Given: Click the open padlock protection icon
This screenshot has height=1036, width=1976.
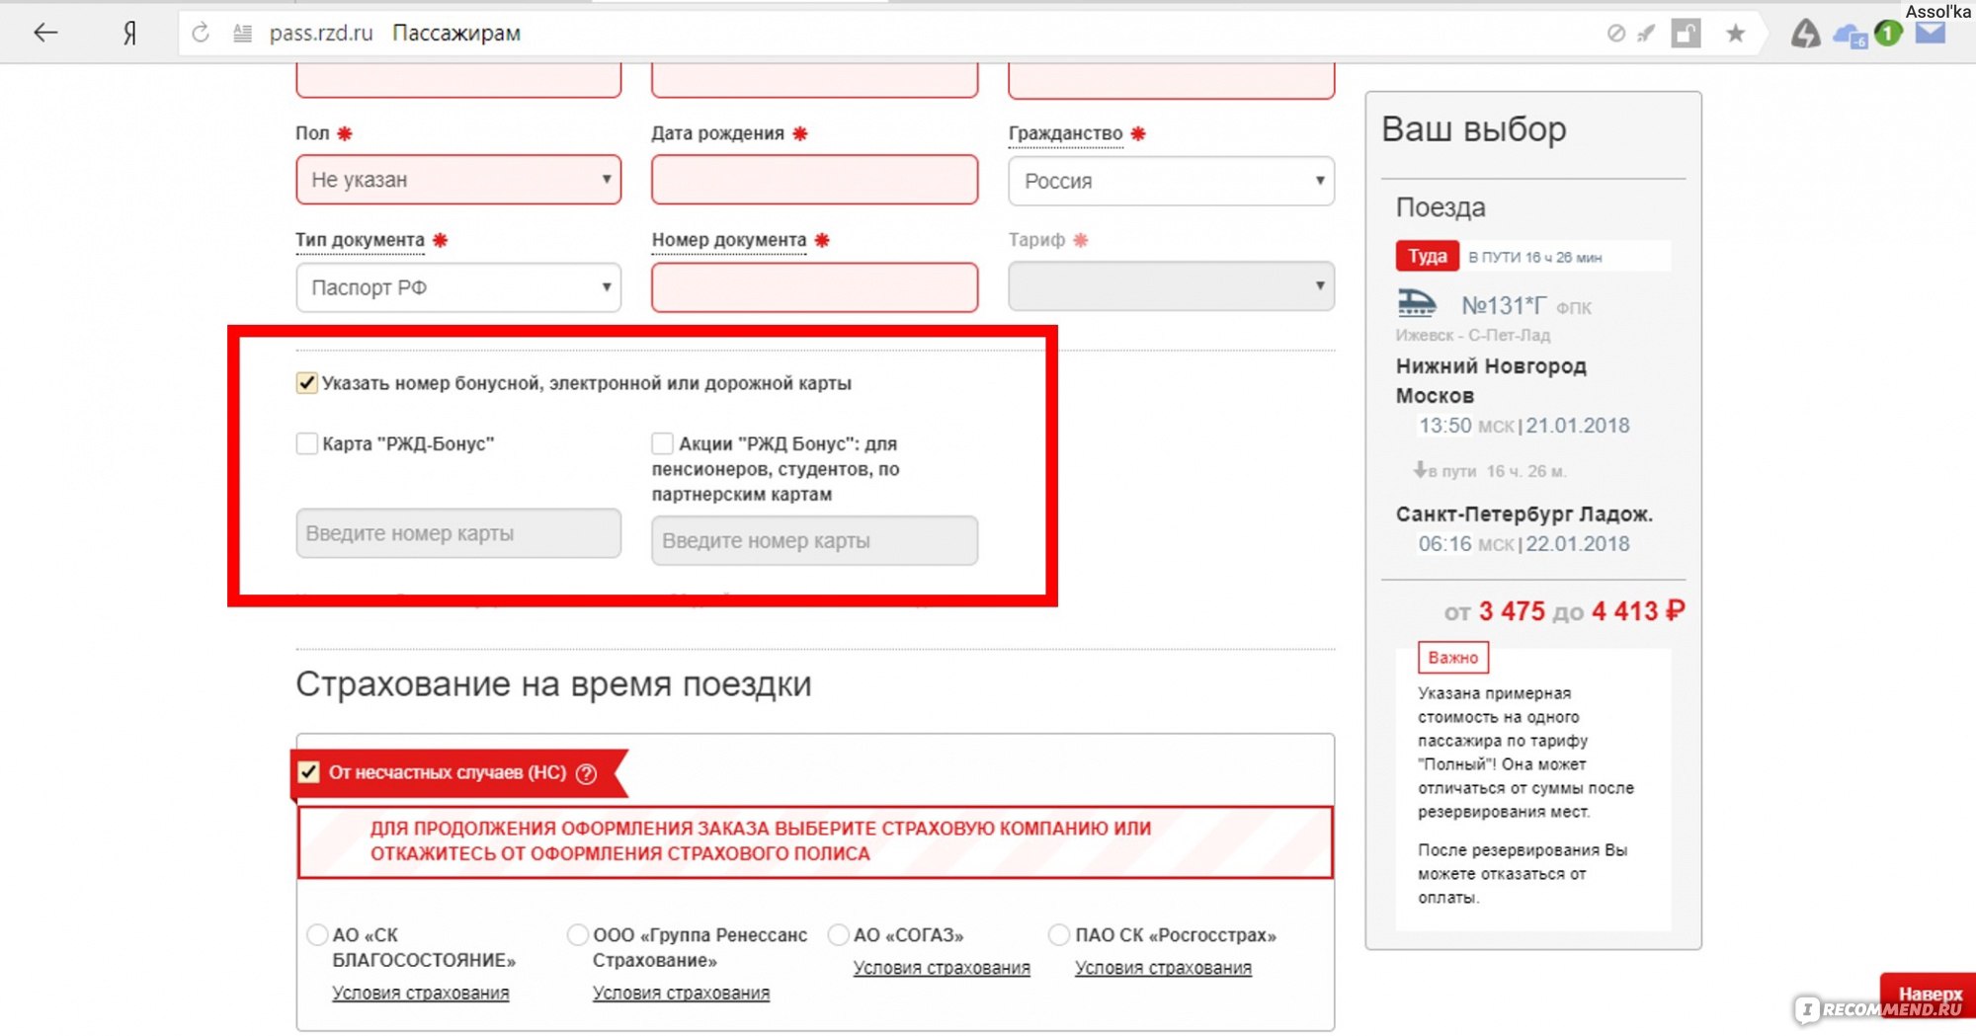Looking at the screenshot, I should coord(1687,34).
